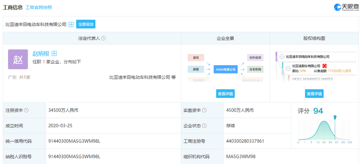Viewport: 362px width, 164px height.
Task: Collapse 比亚迪丰田电动车科技有限公司 equity tree node
Action: tap(282, 56)
